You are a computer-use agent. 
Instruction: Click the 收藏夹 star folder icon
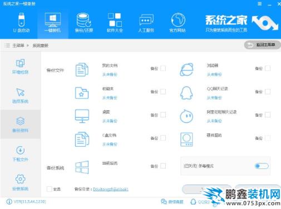coord(82,93)
